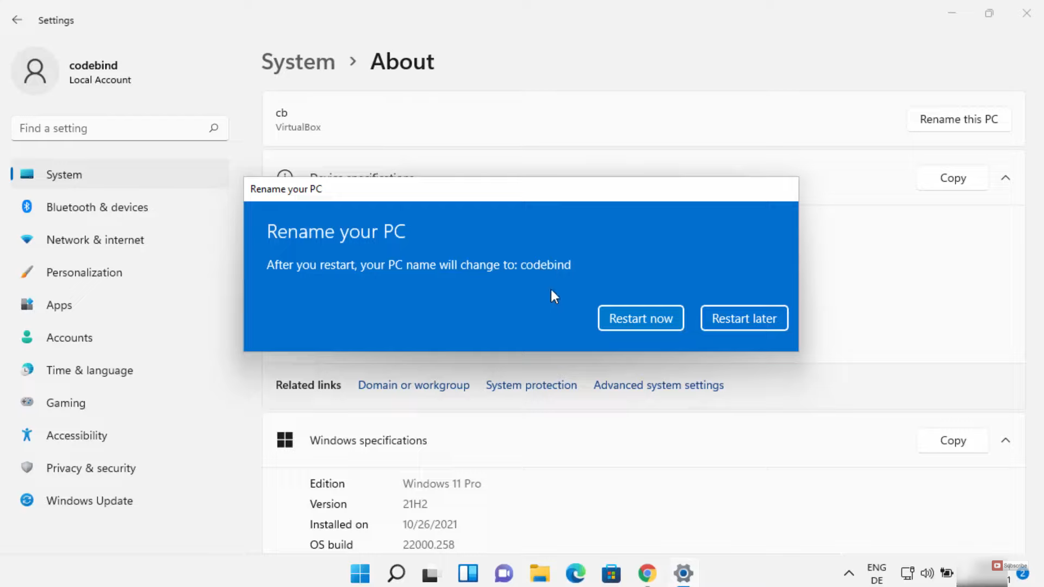
Task: Open Bluetooth & devices settings
Action: (x=97, y=207)
